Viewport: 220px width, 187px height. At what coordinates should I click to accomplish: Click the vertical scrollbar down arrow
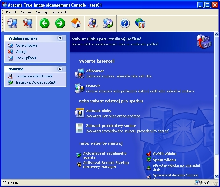tap(216, 176)
